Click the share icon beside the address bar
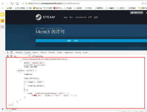Image resolution: width=147 pixels, height=112 pixels. (143, 3)
